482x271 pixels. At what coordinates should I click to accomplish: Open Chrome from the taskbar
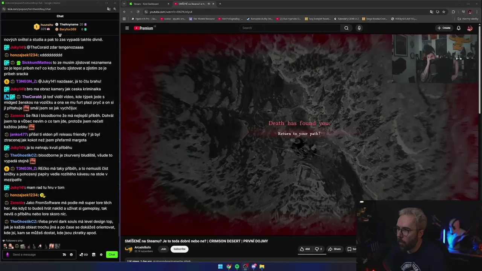coord(229,266)
